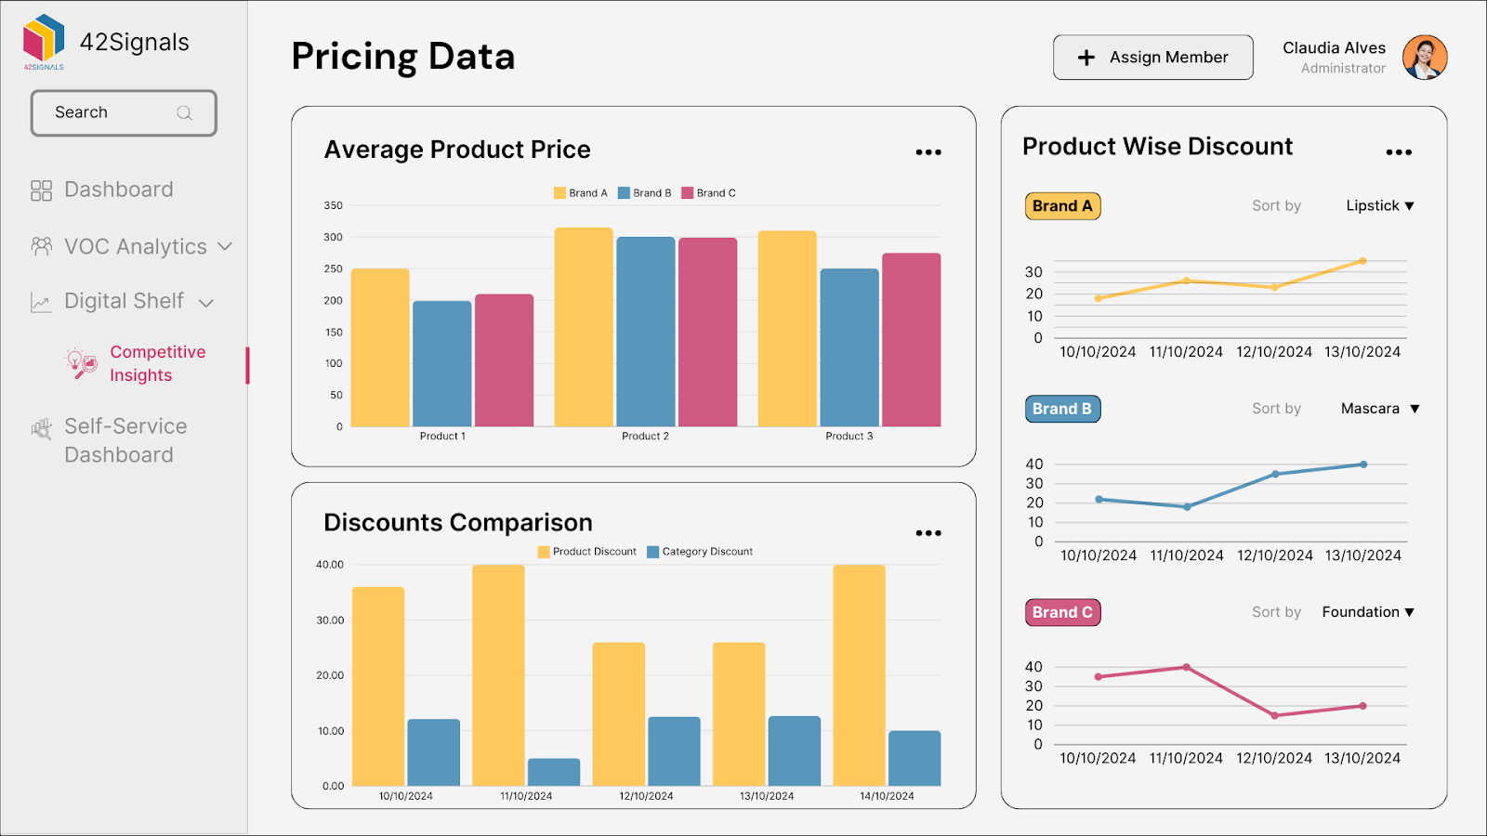Open the Mascara sort dropdown

1380,409
